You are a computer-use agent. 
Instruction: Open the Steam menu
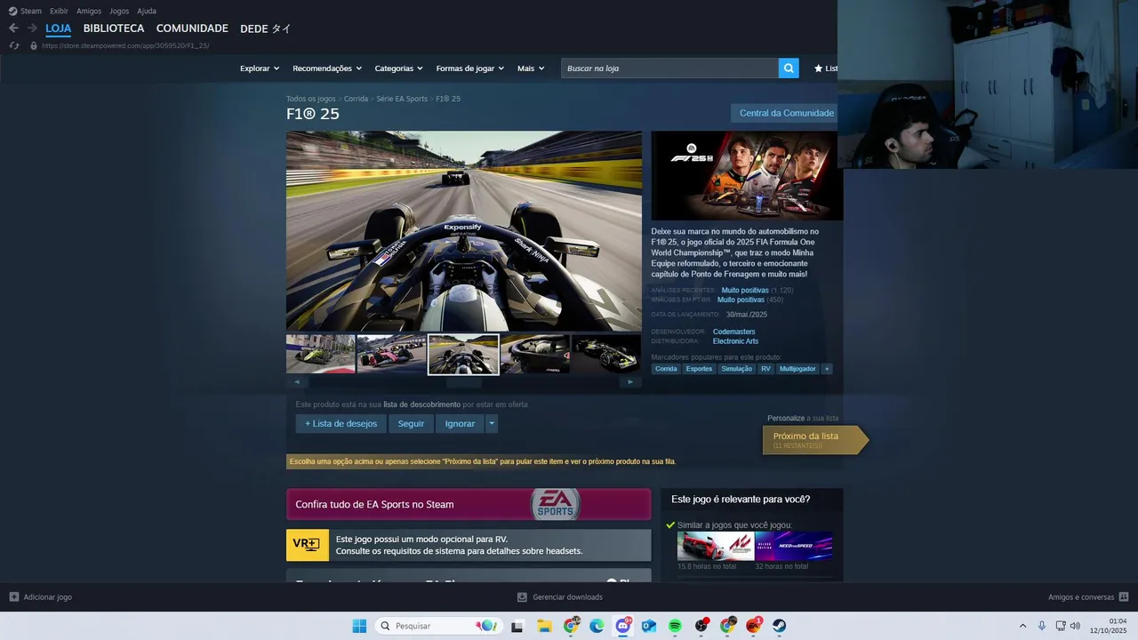click(x=31, y=11)
